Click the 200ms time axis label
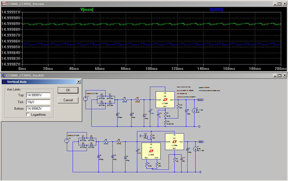 click(281, 69)
